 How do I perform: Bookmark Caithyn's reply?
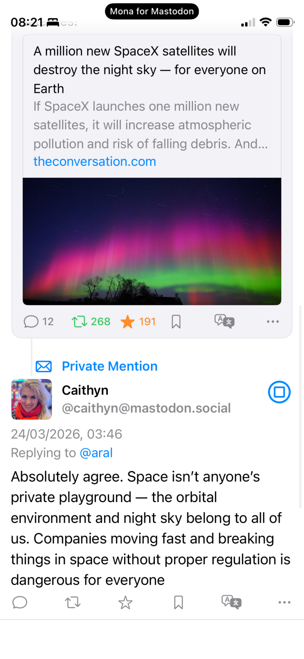tap(178, 602)
